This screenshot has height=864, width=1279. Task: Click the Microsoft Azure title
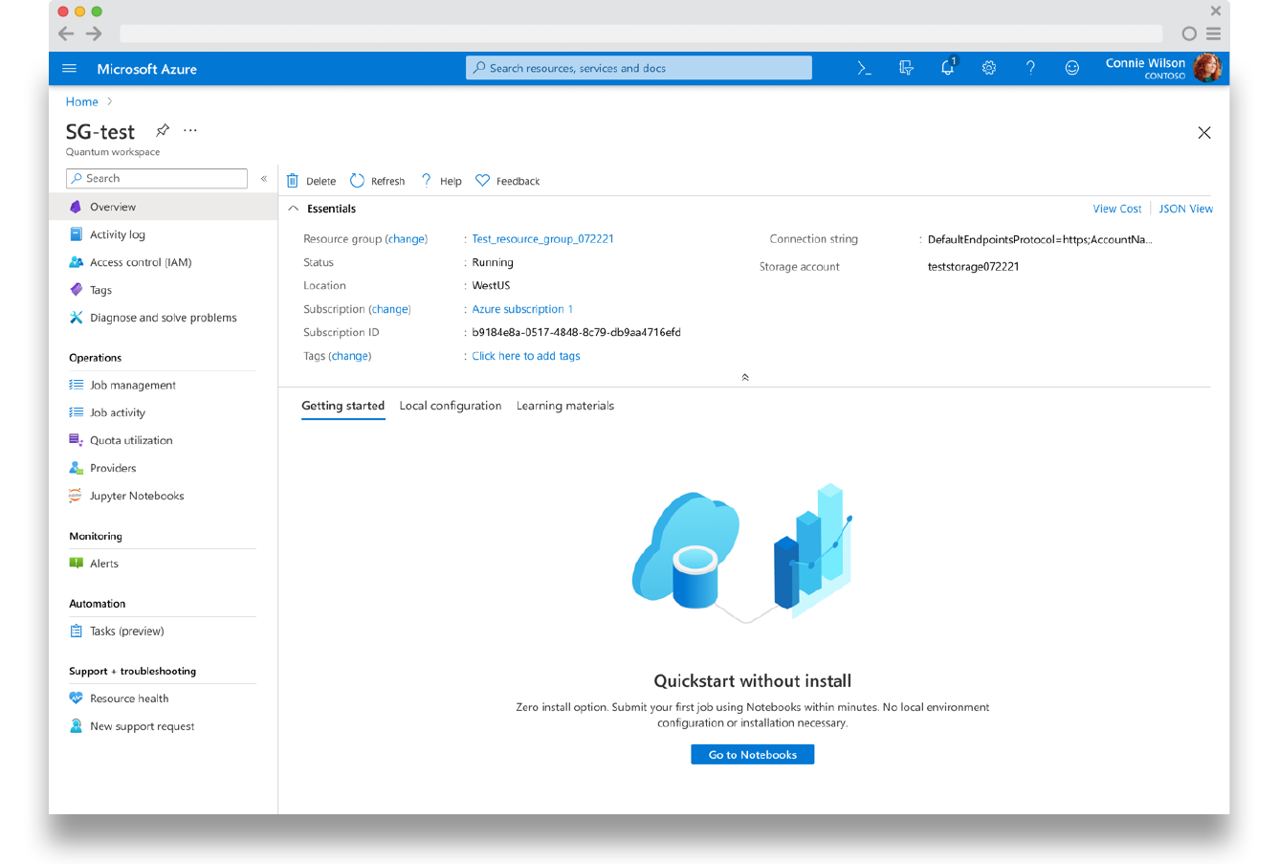point(147,69)
